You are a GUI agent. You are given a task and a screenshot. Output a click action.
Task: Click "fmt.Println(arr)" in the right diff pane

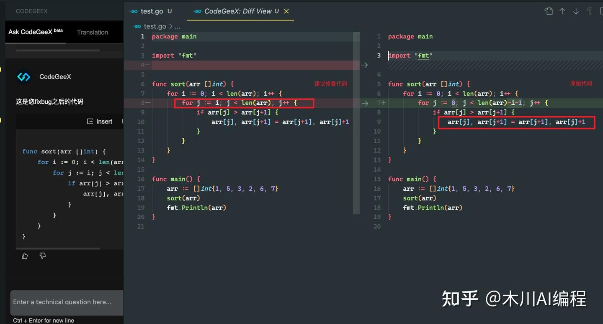[433, 208]
